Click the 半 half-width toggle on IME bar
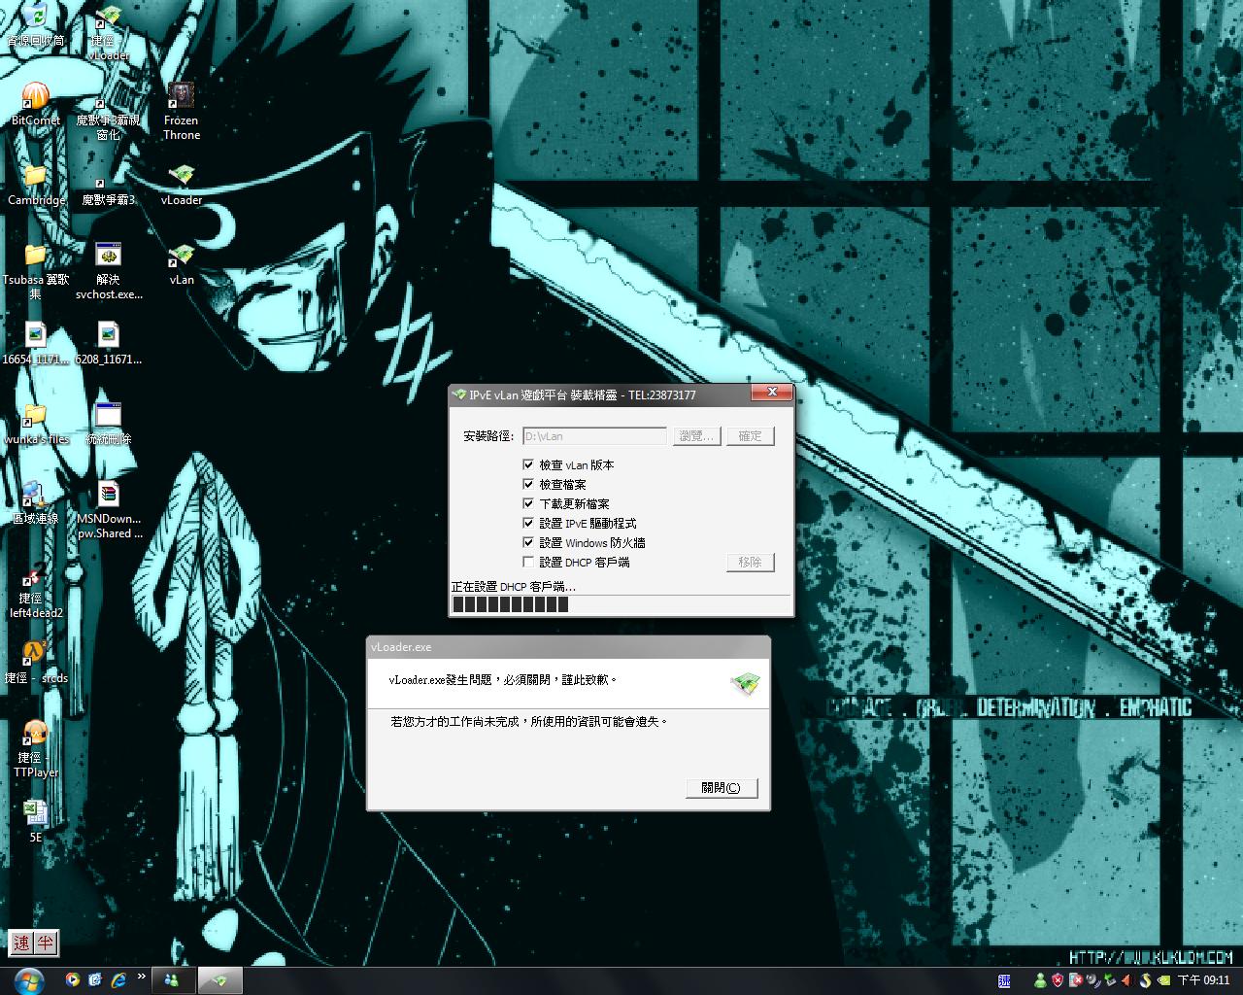The image size is (1243, 995). (46, 943)
